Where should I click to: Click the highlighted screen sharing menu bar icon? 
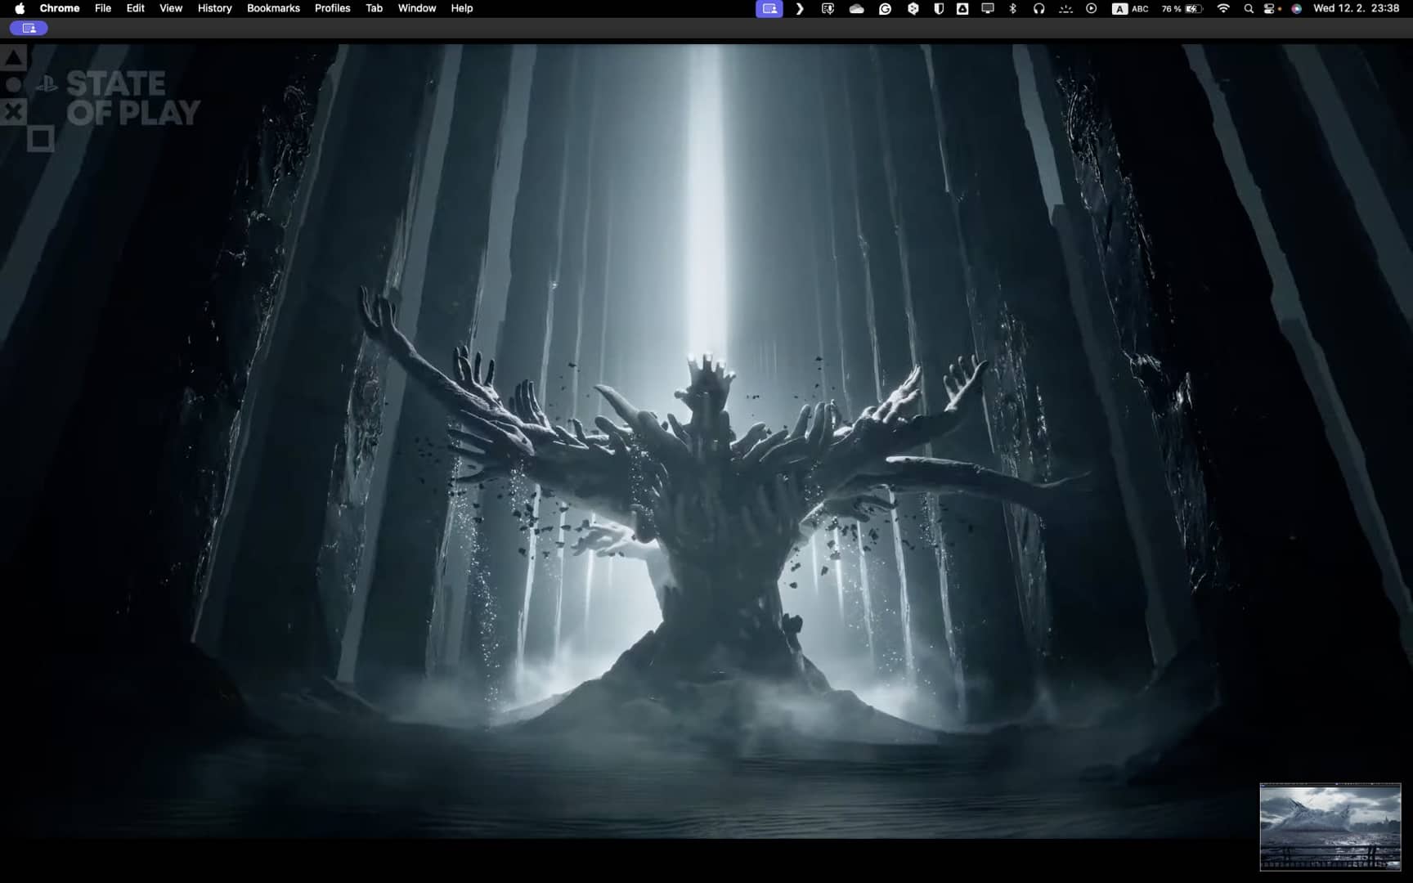tap(769, 9)
